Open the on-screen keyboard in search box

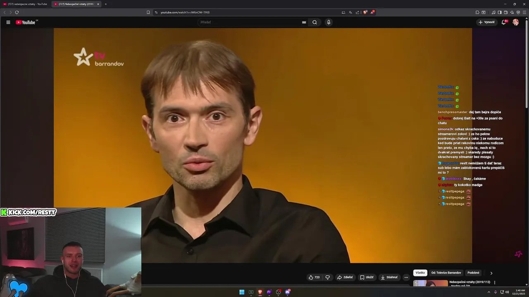click(304, 22)
